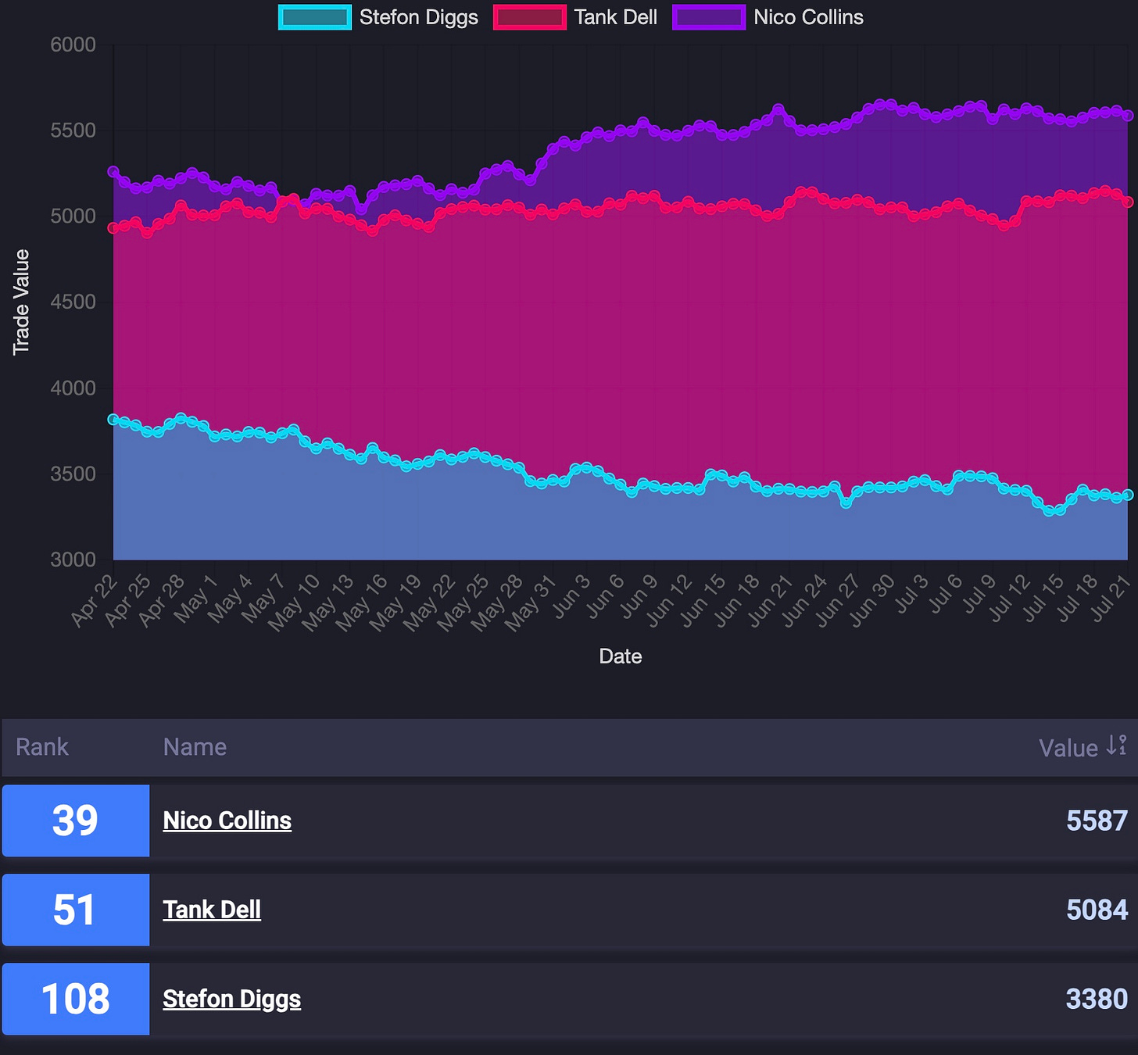
Task: Click the Stefon Diggs legend label
Action: (x=418, y=17)
